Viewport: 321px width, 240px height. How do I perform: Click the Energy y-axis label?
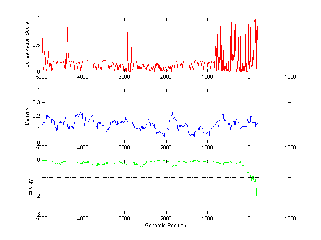pos(30,187)
